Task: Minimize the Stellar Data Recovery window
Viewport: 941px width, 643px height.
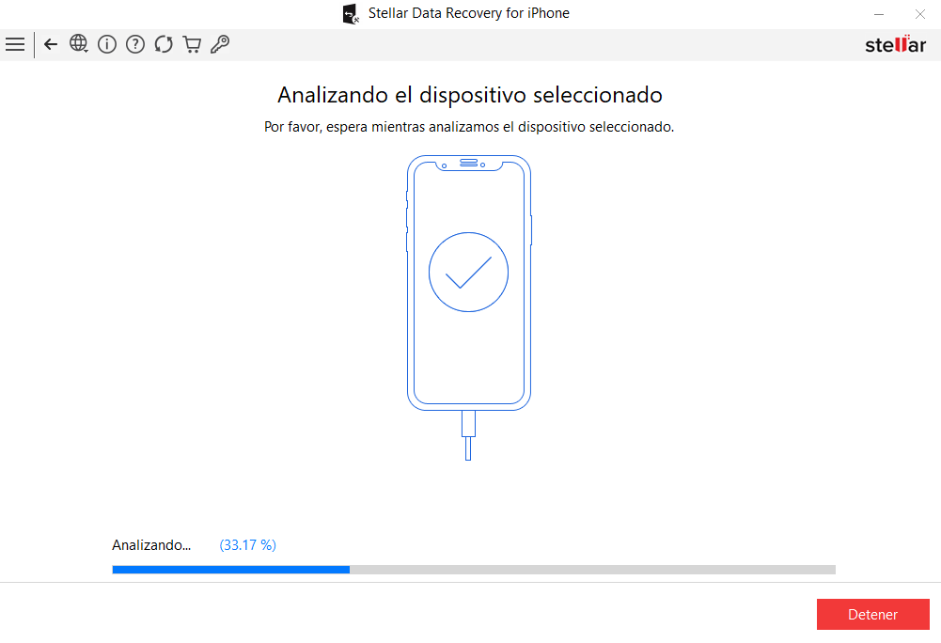Action: tap(879, 14)
